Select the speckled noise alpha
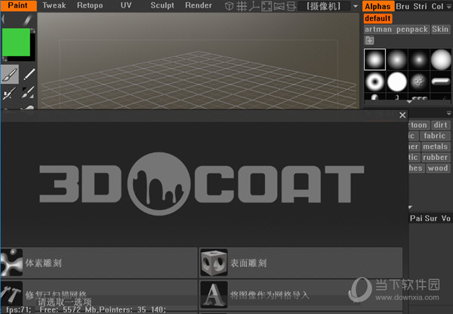 pos(419,82)
